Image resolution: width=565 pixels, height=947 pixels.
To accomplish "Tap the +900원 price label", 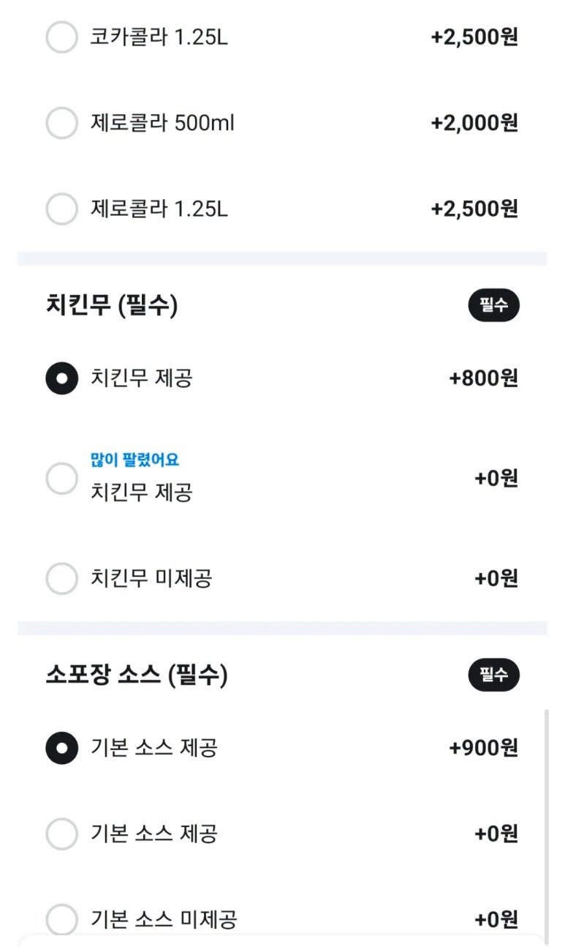I will (x=484, y=748).
